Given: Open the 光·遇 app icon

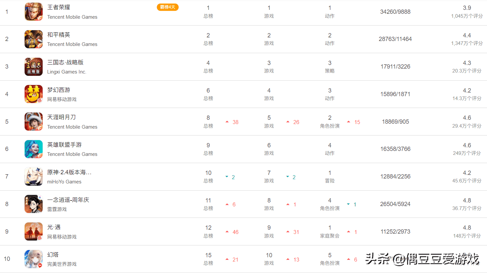Looking at the screenshot, I should pyautogui.click(x=33, y=232).
